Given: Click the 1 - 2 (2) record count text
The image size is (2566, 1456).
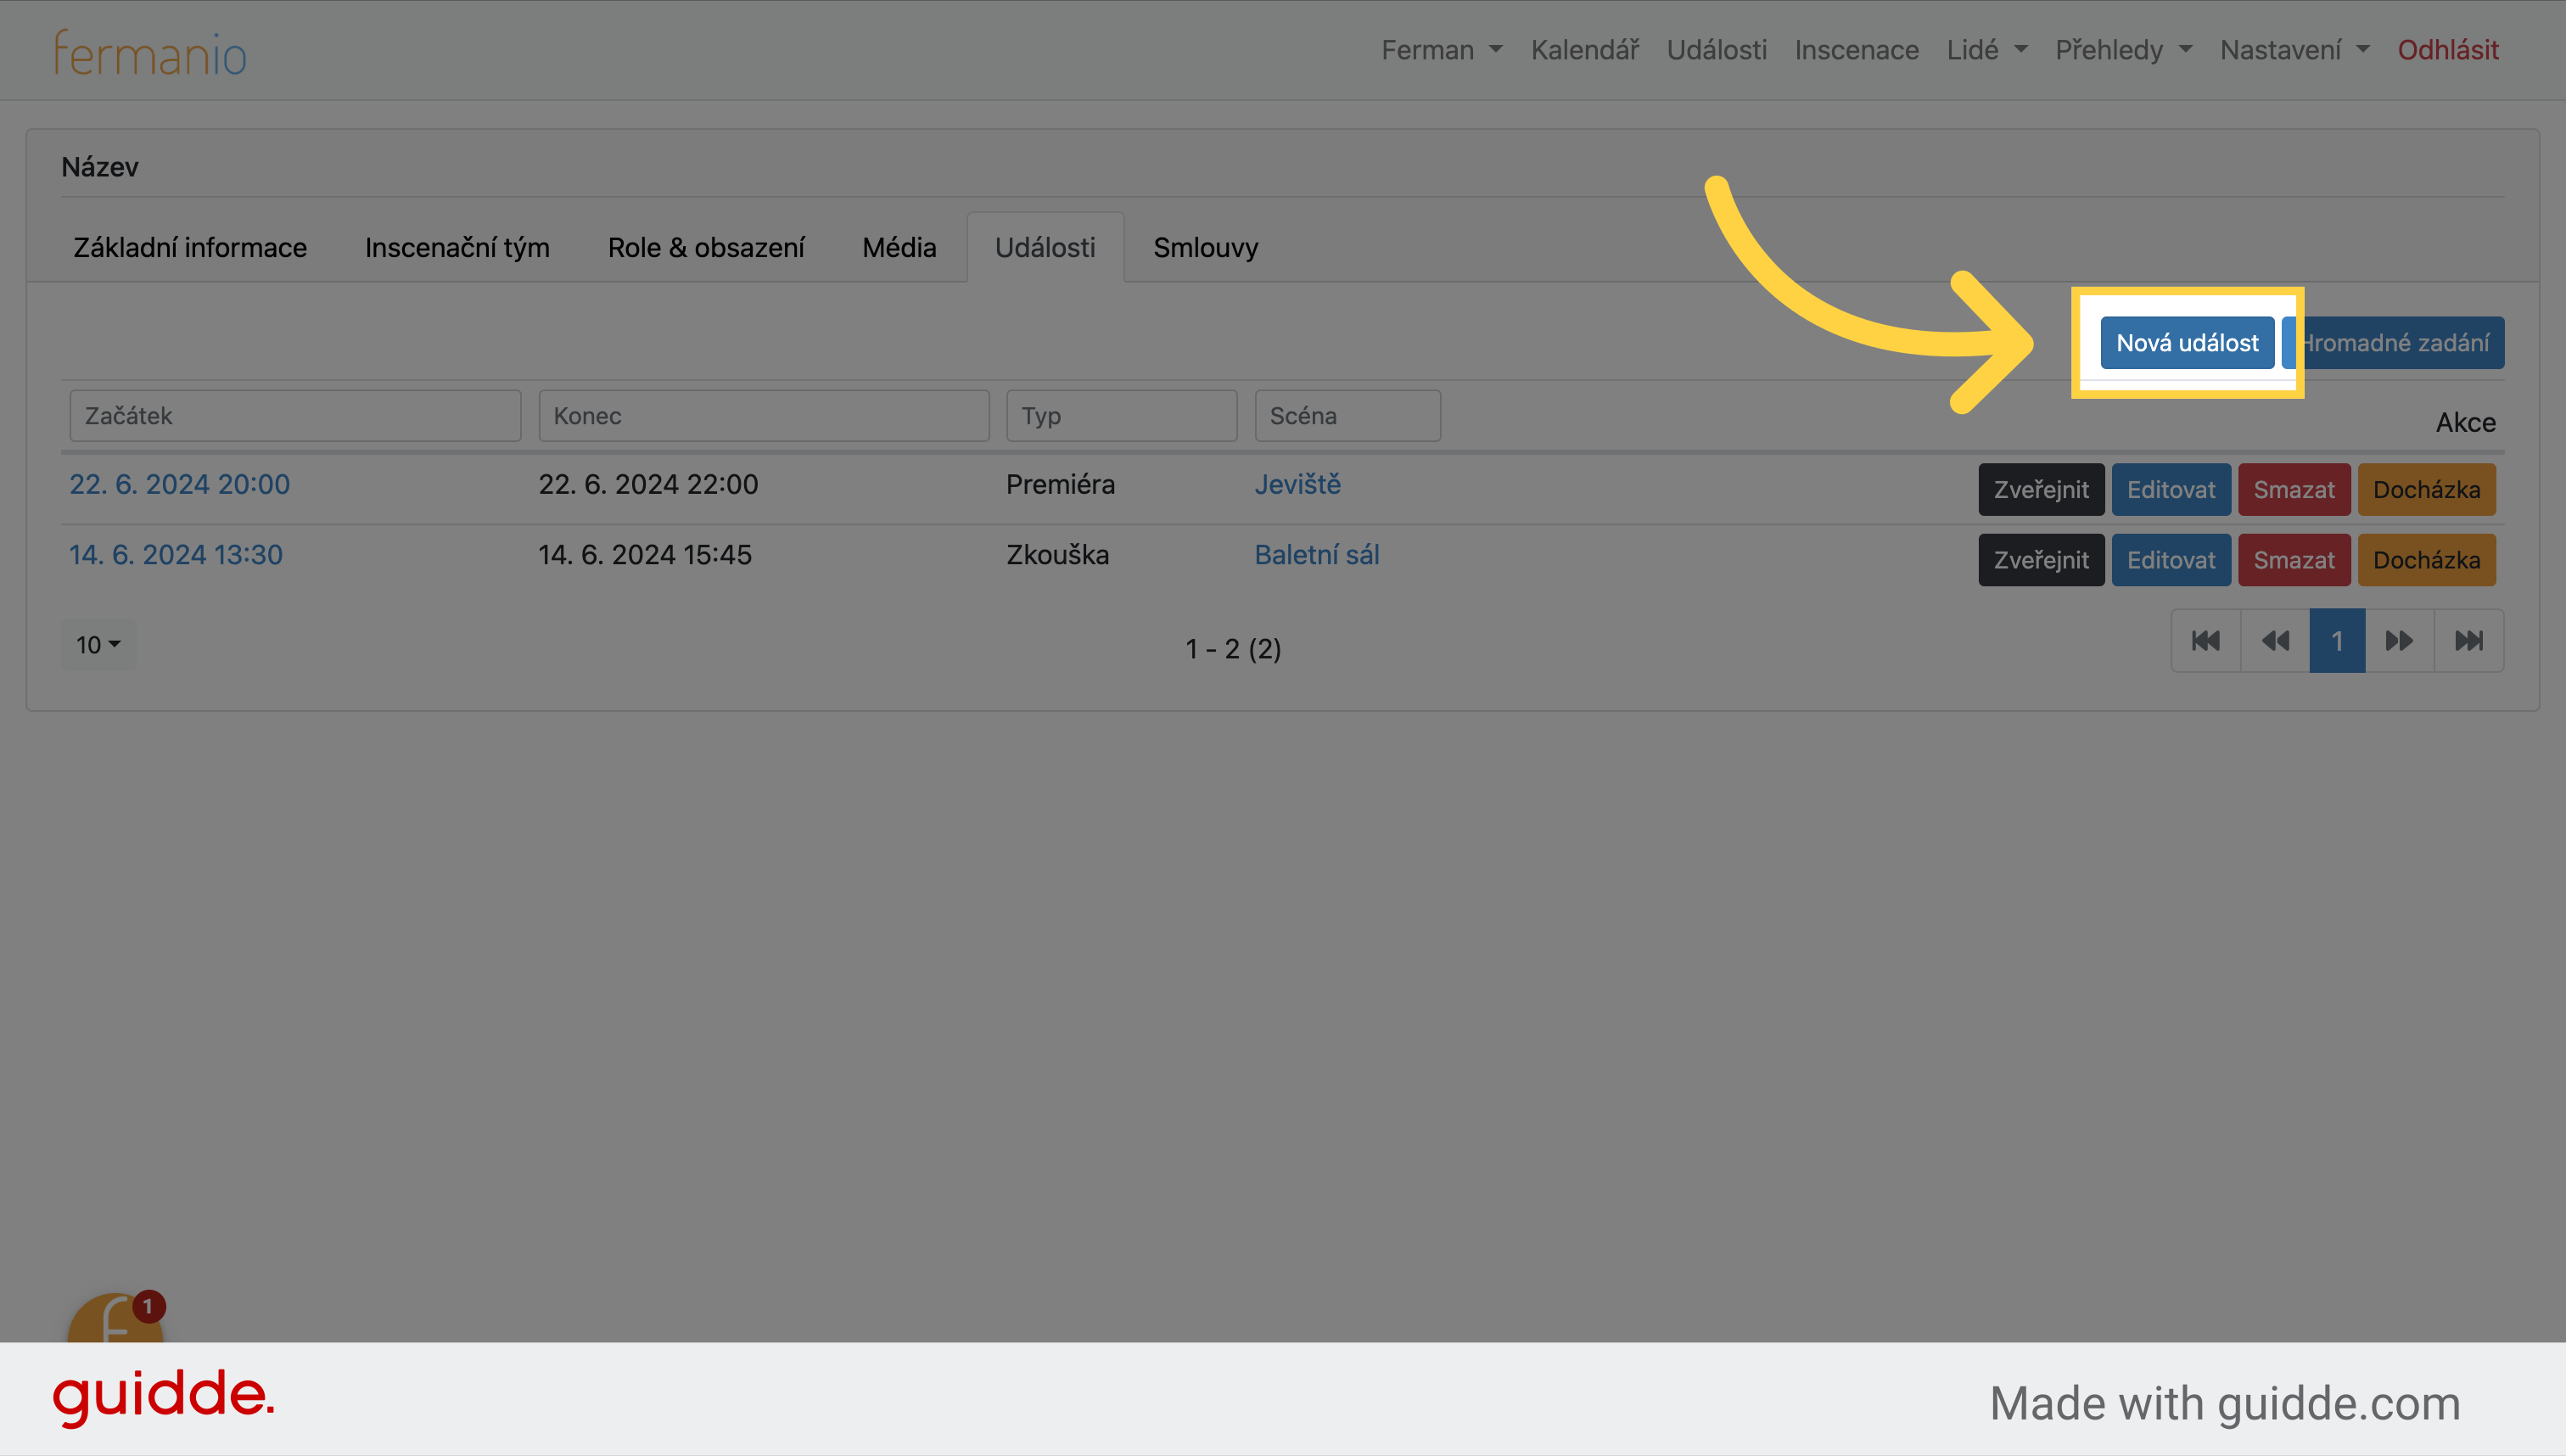Looking at the screenshot, I should pyautogui.click(x=1233, y=649).
